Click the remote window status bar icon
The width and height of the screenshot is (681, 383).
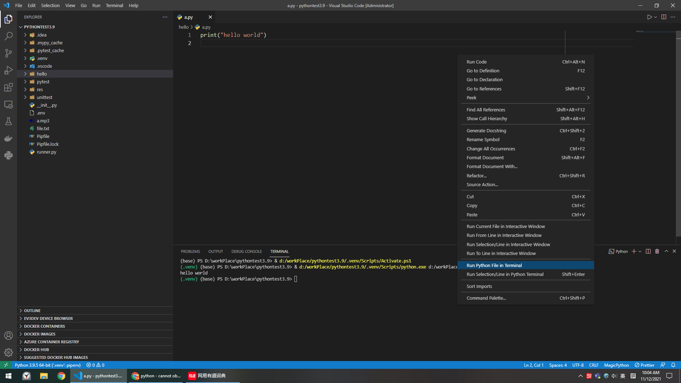click(6, 365)
